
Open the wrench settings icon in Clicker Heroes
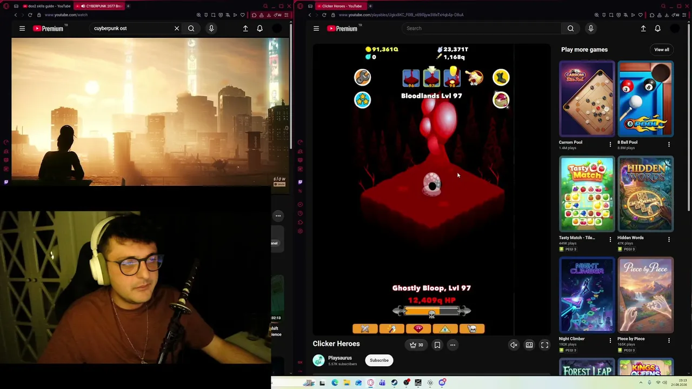(362, 77)
